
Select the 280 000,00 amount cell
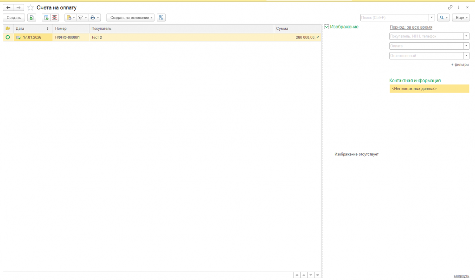(x=297, y=37)
